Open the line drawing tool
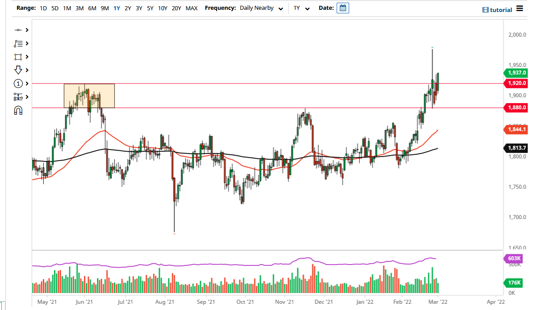 point(18,30)
